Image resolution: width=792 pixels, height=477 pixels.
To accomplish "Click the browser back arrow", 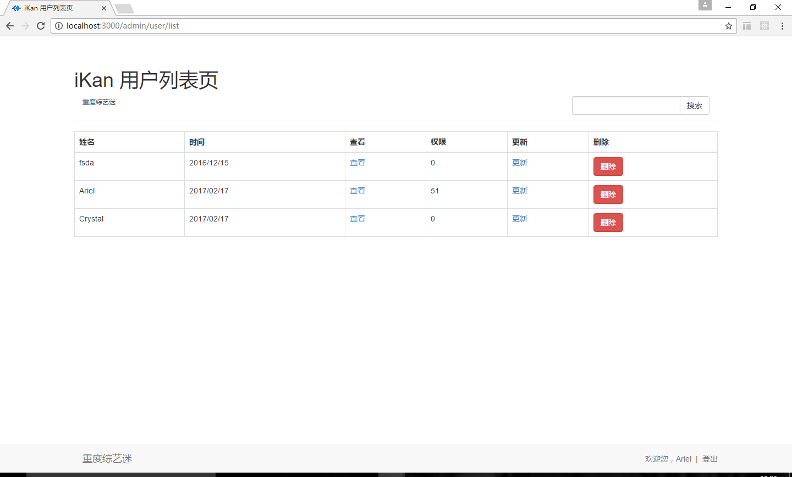I will (x=10, y=26).
